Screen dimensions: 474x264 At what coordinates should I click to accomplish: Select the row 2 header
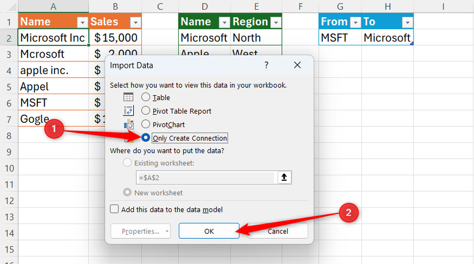coord(9,38)
